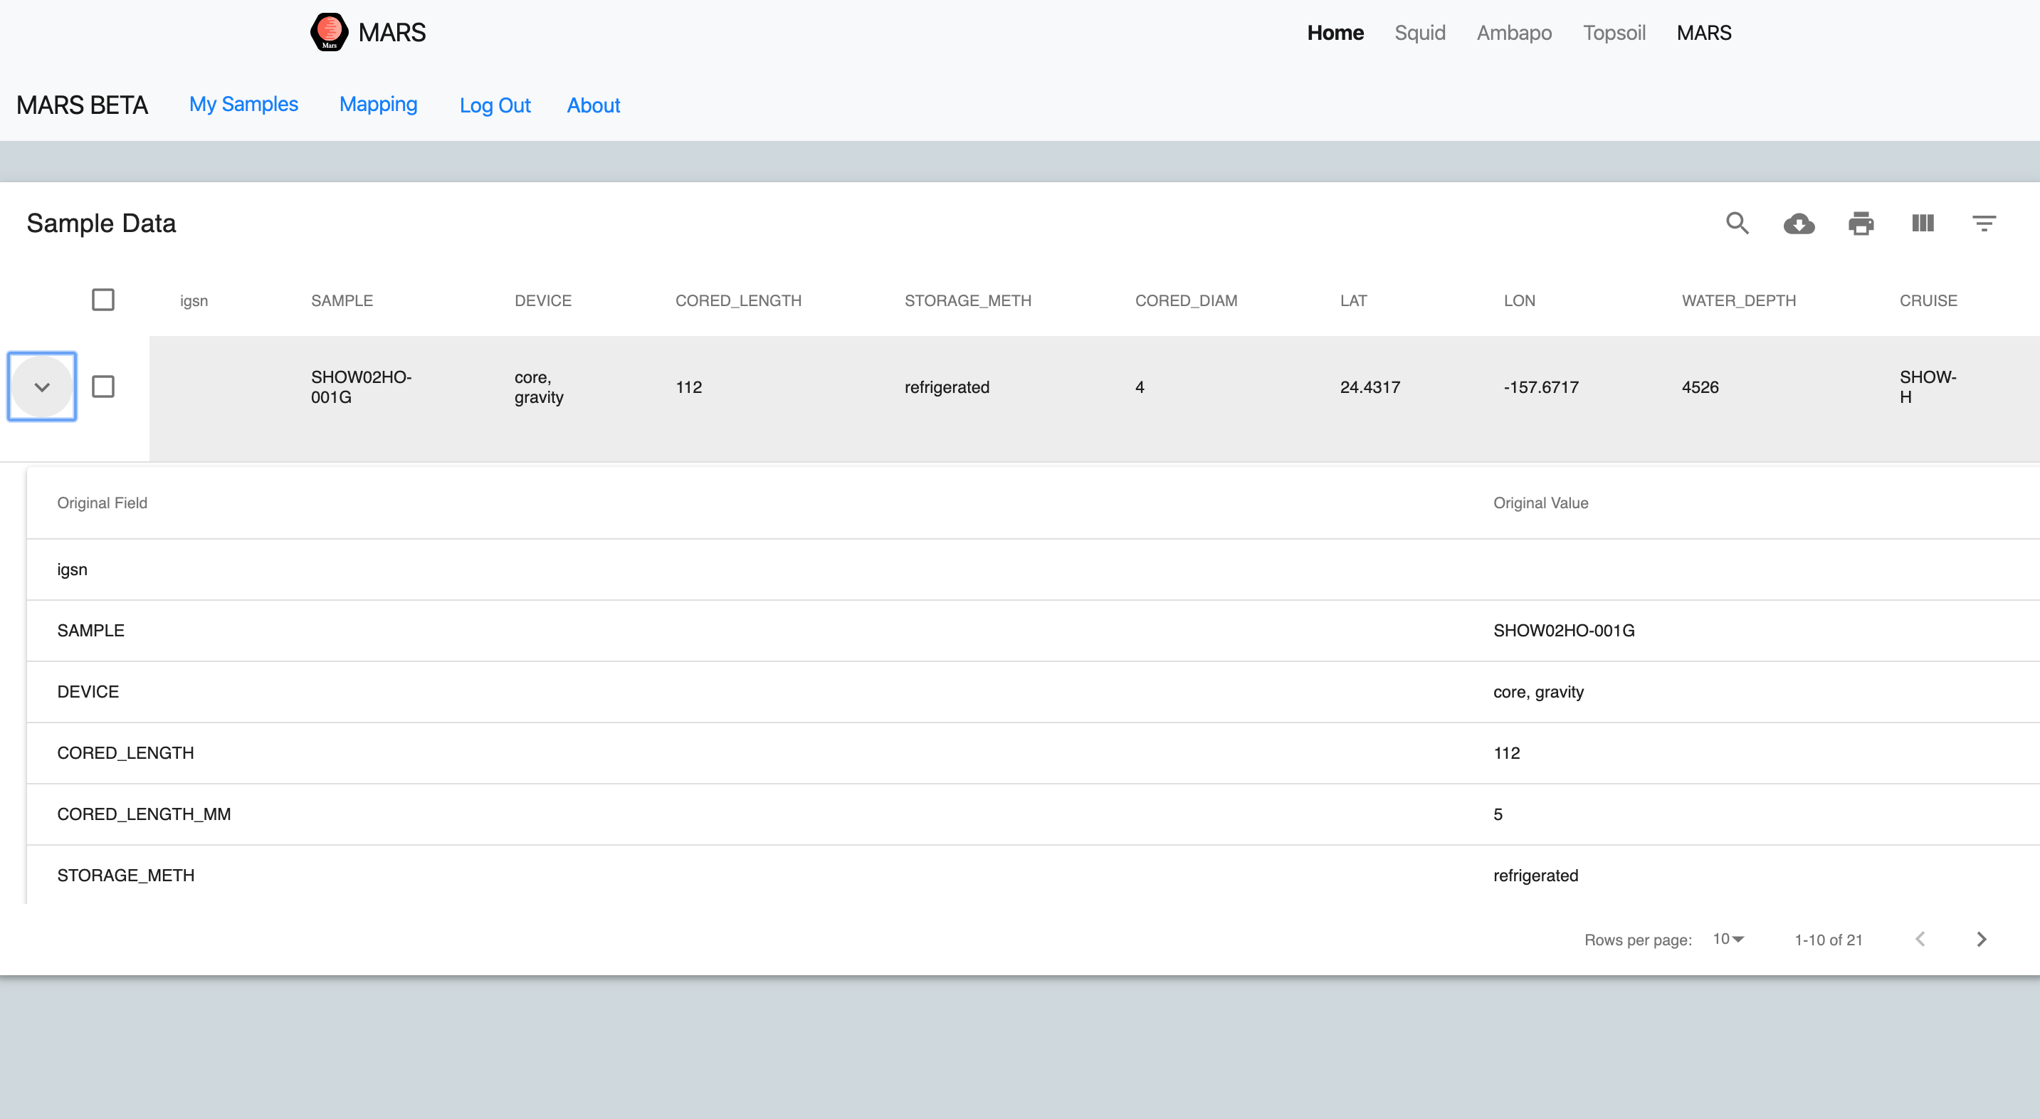
Task: Click the longitude value -157.6717
Action: tap(1540, 387)
